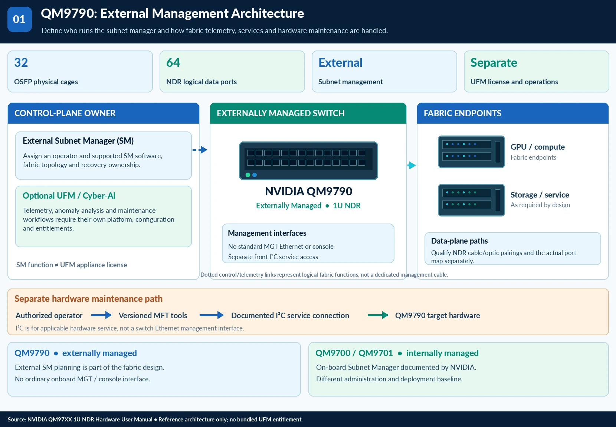The height and width of the screenshot is (427, 616).
Task: Click the dotted control/telemetry links footnote
Action: pyautogui.click(x=324, y=275)
